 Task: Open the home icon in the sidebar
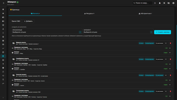pos(3,13)
